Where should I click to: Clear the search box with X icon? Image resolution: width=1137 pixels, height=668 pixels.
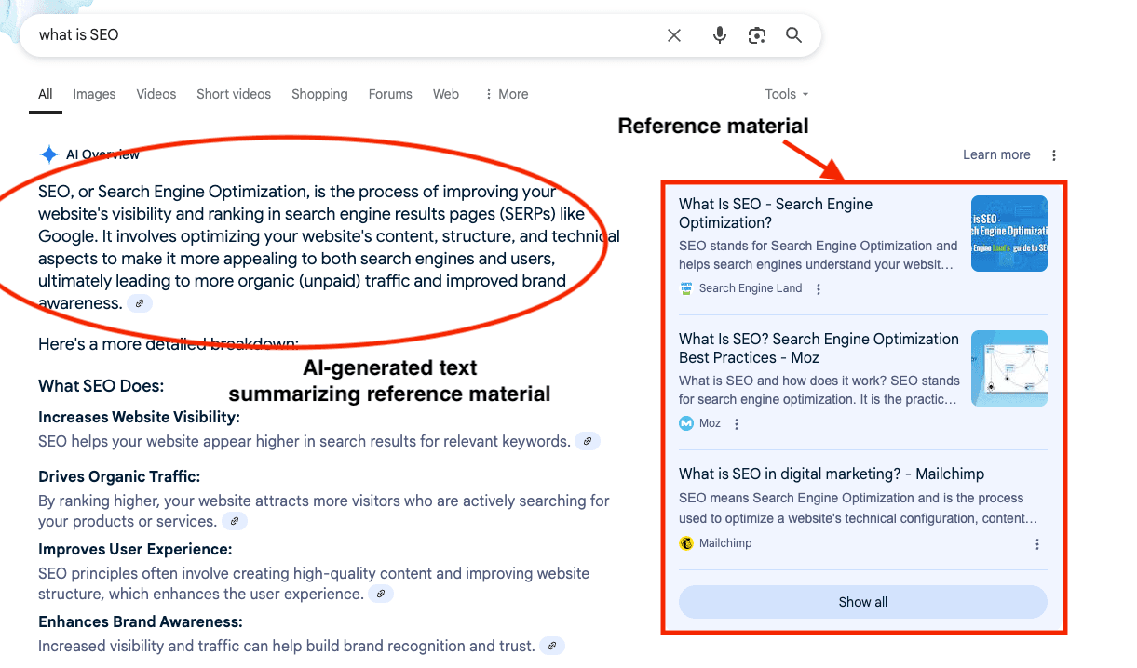(x=674, y=35)
